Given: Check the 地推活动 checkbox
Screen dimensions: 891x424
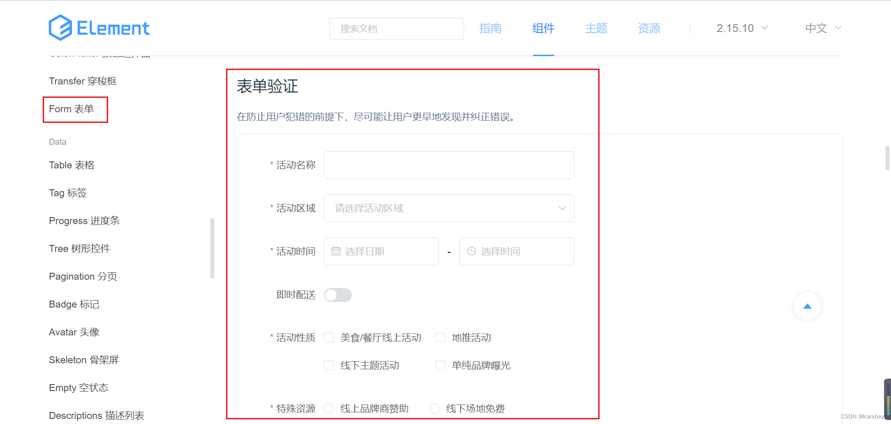Looking at the screenshot, I should 440,338.
